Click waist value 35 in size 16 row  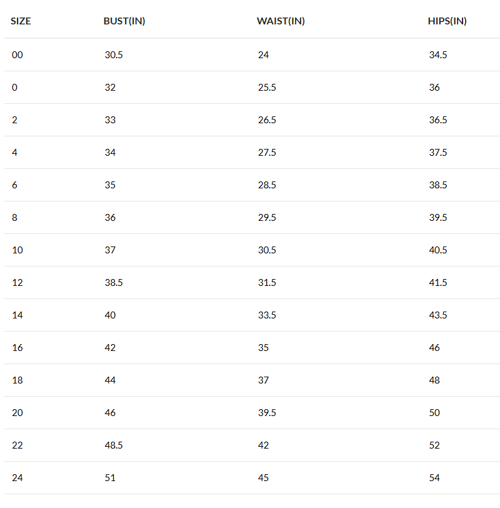click(x=263, y=348)
